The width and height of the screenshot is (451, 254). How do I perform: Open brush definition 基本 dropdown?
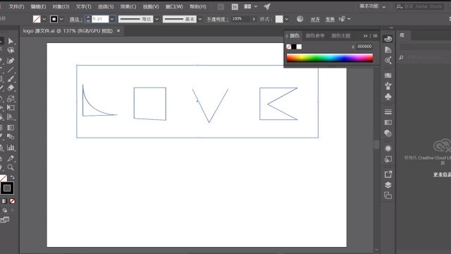200,19
